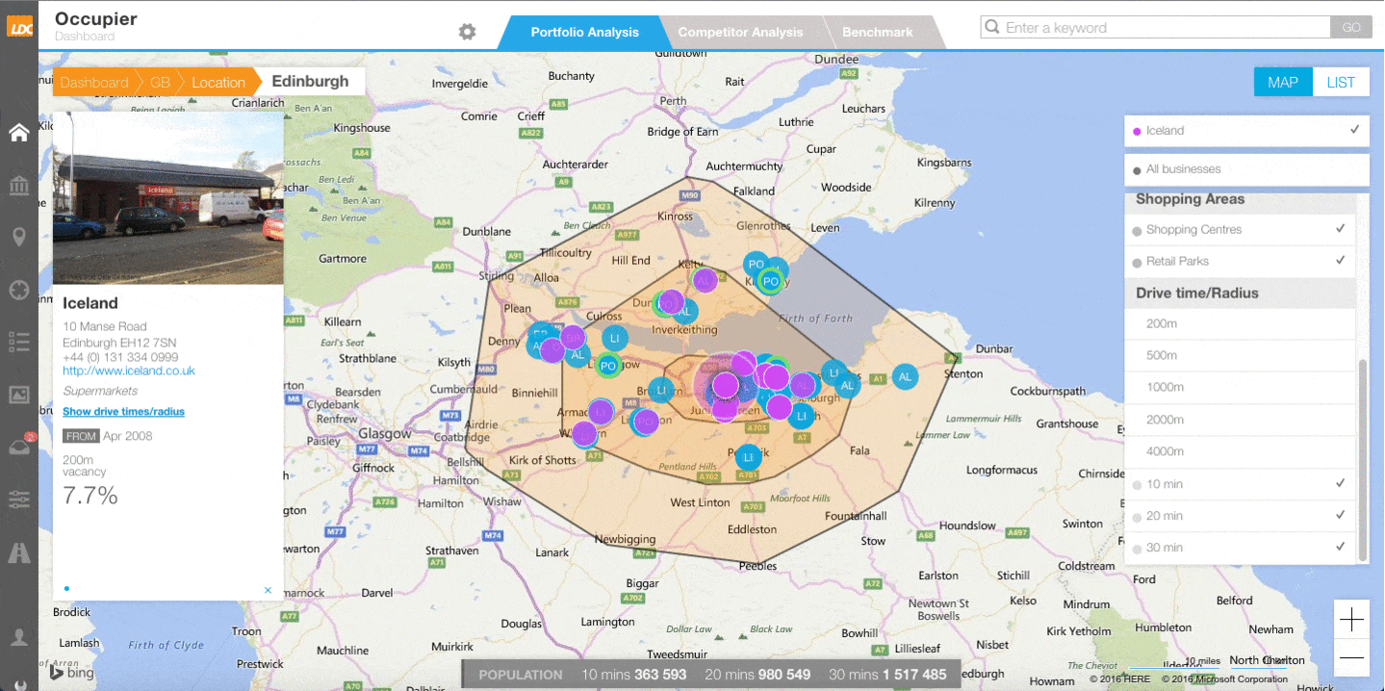This screenshot has width=1385, height=691.
Task: Click the LI marker near Penicuik
Action: click(x=748, y=457)
